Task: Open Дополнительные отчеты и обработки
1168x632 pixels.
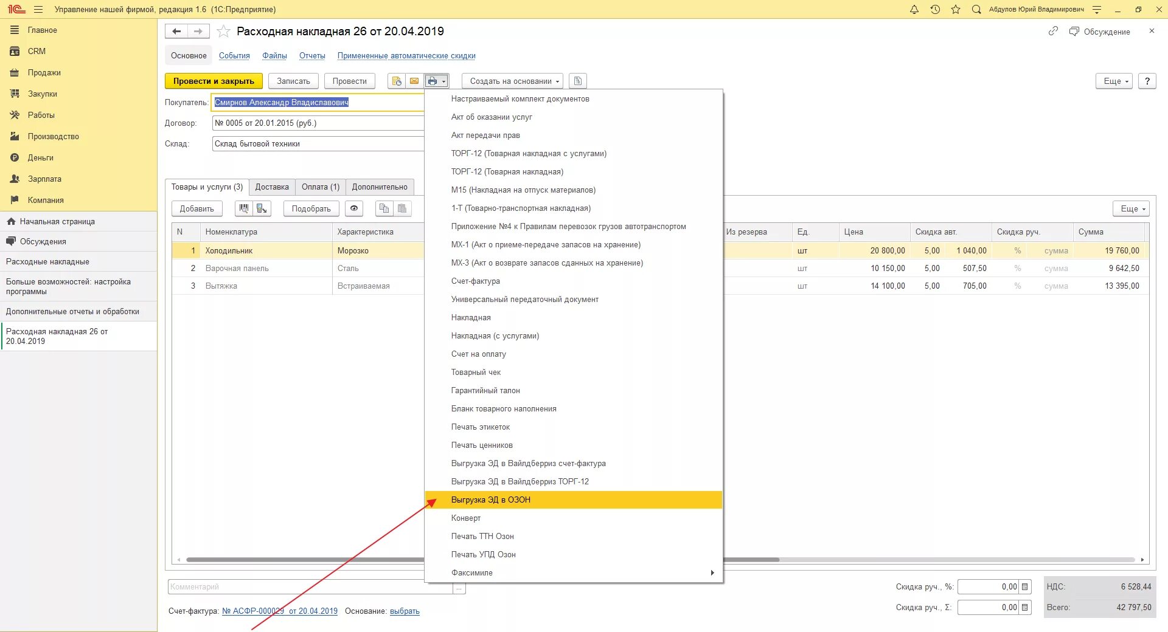Action: pyautogui.click(x=78, y=311)
